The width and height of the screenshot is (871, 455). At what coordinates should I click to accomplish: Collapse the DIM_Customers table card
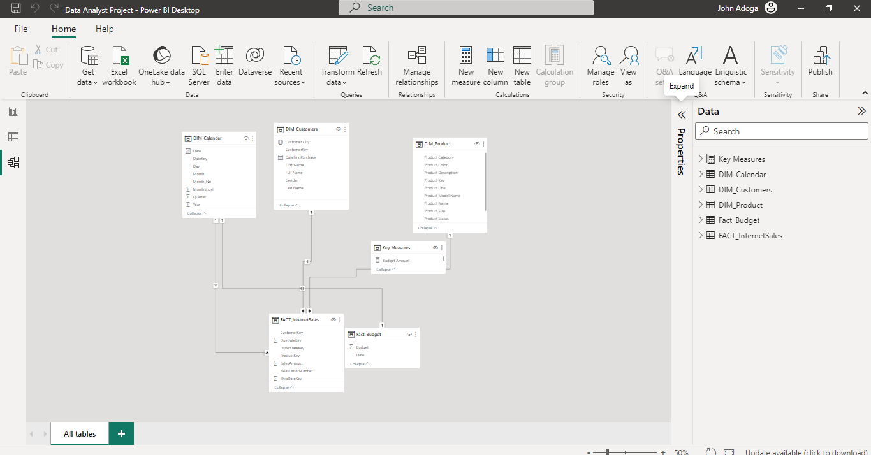click(289, 205)
